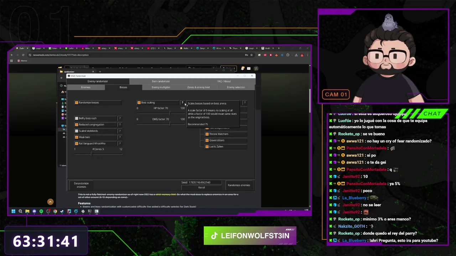Open help for Reduced congregation
This screenshot has height=256, width=456.
click(x=120, y=125)
